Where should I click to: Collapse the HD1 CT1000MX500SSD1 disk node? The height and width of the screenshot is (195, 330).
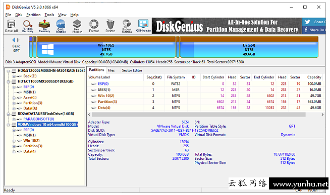pyautogui.click(x=8, y=81)
